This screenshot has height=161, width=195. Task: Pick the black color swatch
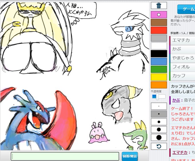(x=159, y=54)
